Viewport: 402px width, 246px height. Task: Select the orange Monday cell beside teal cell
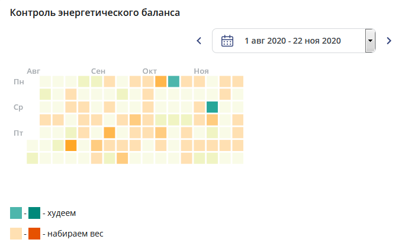point(161,81)
